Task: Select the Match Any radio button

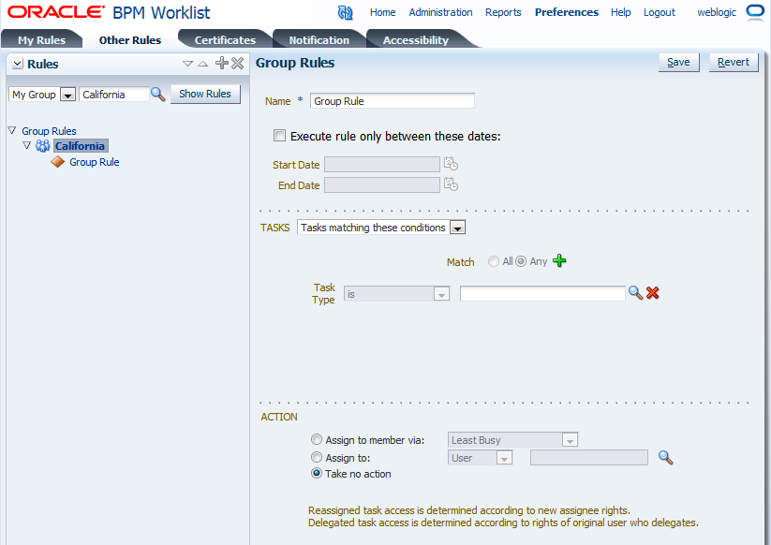Action: pyautogui.click(x=521, y=261)
